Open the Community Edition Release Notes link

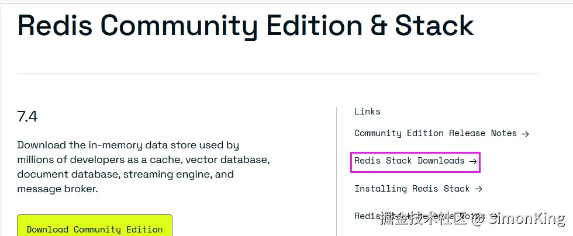435,133
